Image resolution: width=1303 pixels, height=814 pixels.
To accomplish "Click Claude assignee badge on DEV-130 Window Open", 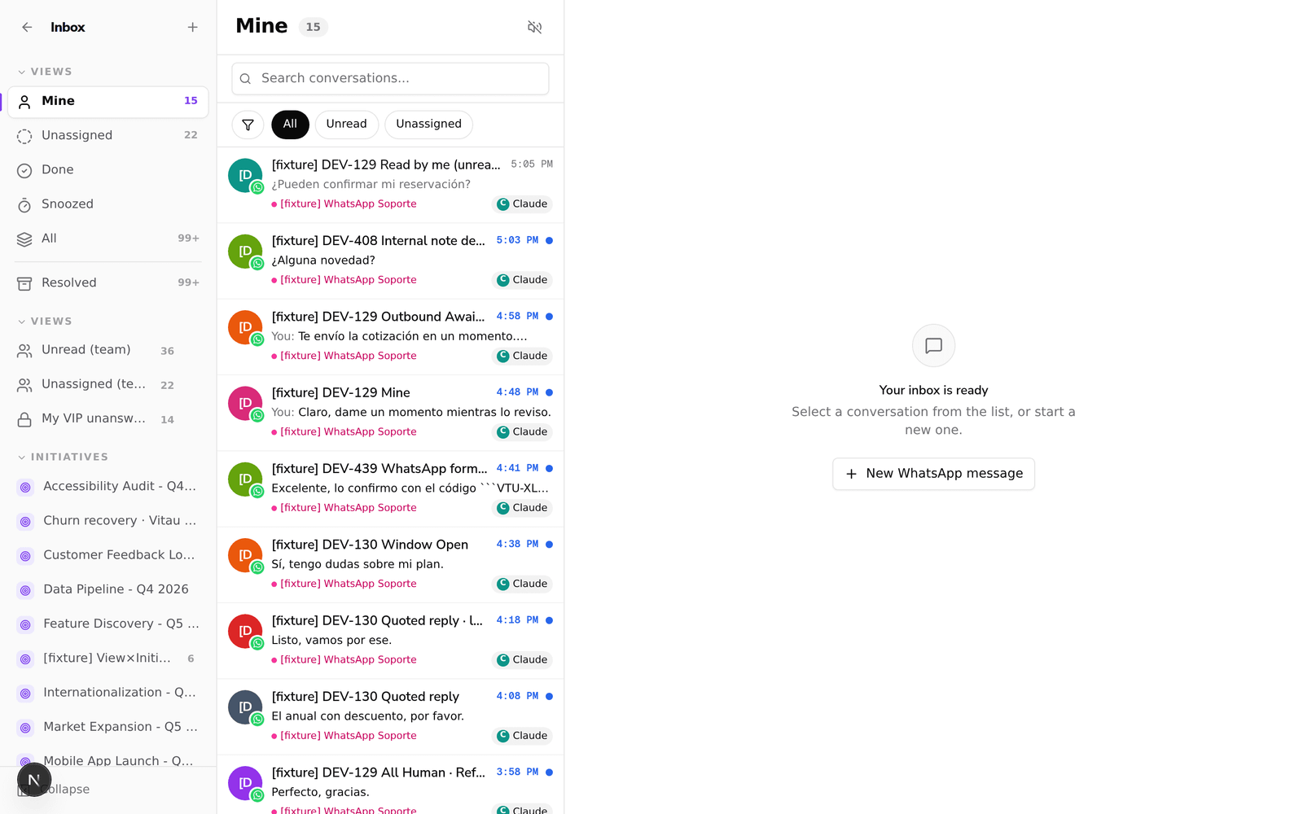I will tap(523, 584).
